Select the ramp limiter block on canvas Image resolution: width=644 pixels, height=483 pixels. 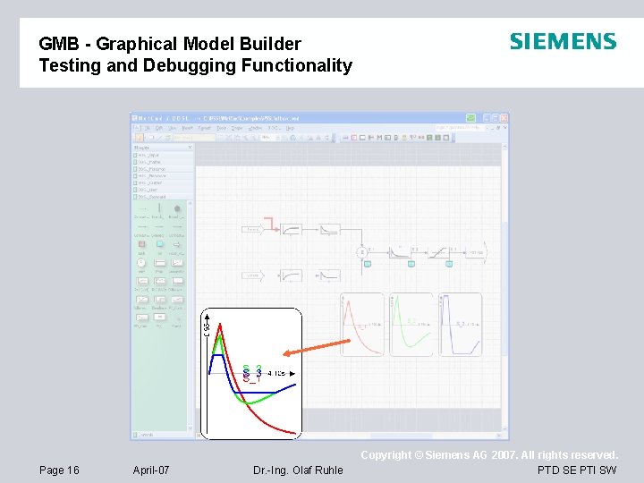[x=437, y=252]
